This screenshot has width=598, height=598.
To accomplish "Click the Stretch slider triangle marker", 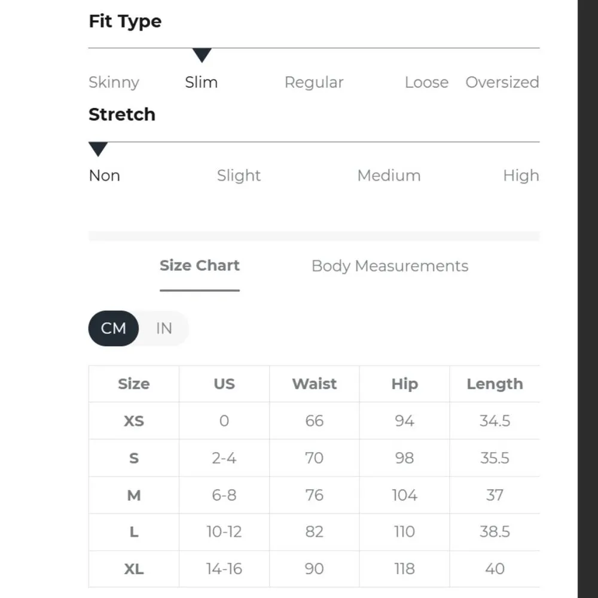I will click(x=98, y=149).
